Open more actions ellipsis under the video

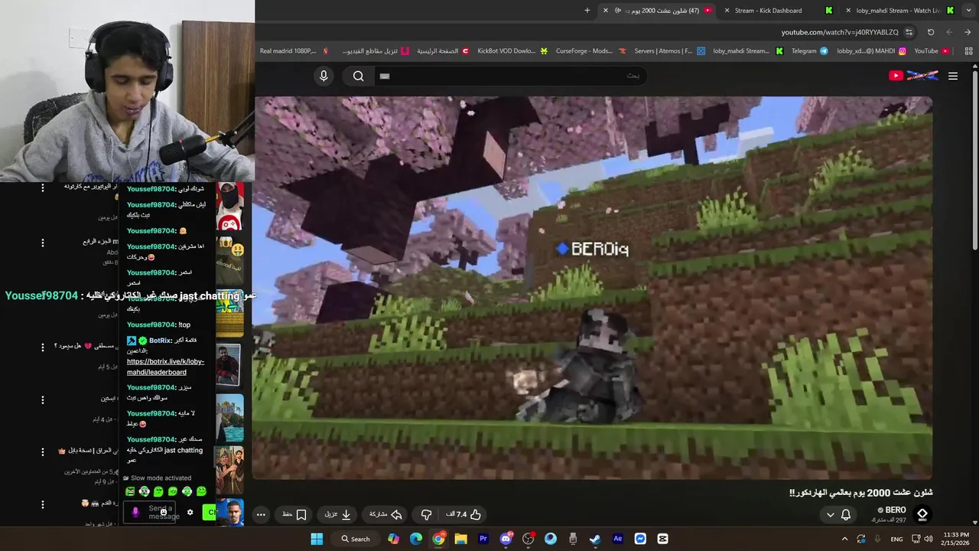(261, 514)
